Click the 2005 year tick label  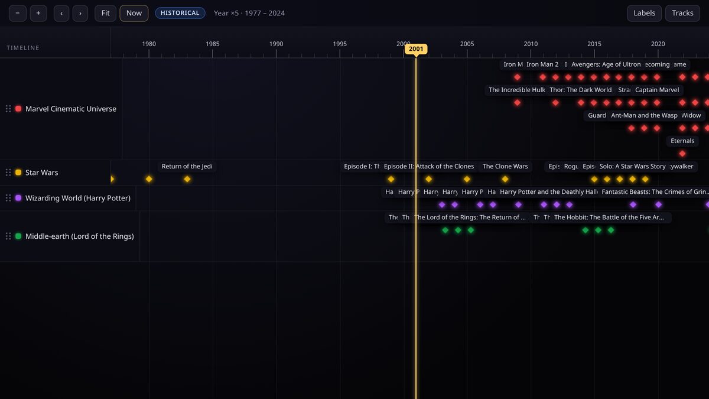point(467,44)
